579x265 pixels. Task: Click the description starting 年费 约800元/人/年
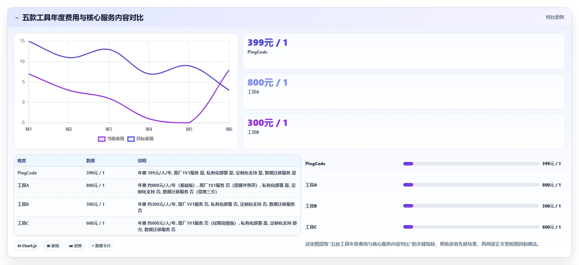pos(217,189)
